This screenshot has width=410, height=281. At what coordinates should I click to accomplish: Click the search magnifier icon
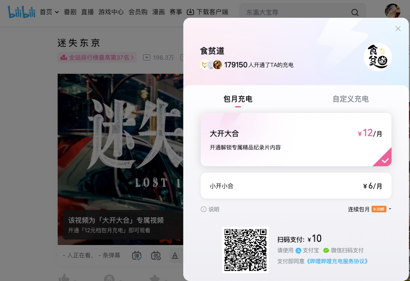pyautogui.click(x=355, y=12)
